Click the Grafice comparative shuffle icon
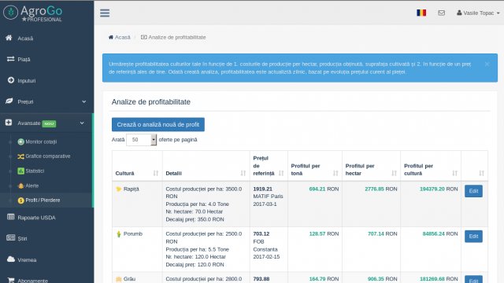The height and width of the screenshot is (283, 504). (x=21, y=156)
